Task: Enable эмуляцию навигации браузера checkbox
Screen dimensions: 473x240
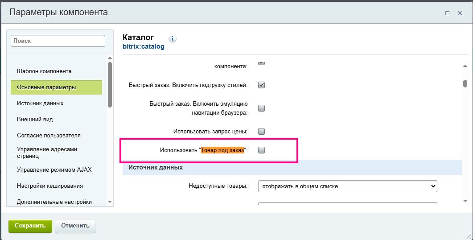Action: [262, 108]
